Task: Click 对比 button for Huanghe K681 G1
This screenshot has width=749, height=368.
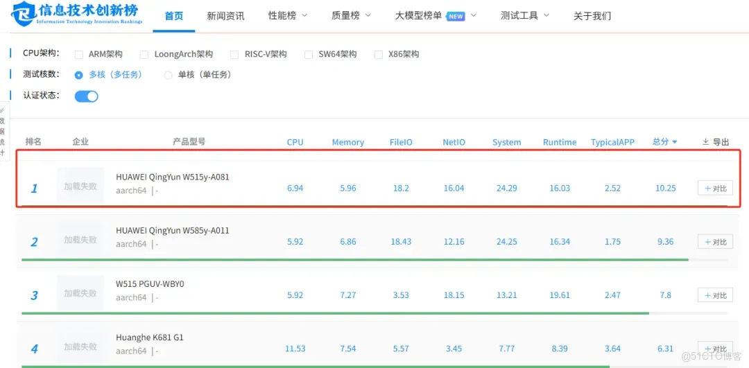Action: click(715, 349)
